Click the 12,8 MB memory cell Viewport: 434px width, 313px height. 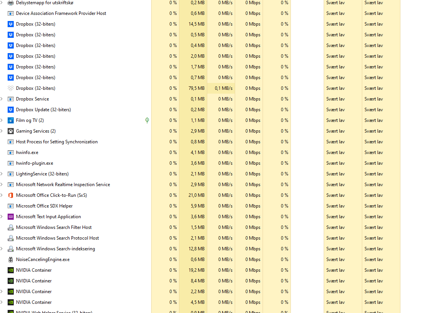pyautogui.click(x=193, y=249)
